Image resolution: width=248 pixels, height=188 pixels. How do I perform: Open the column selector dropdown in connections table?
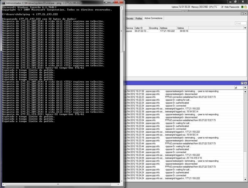pyautogui.click(x=245, y=28)
